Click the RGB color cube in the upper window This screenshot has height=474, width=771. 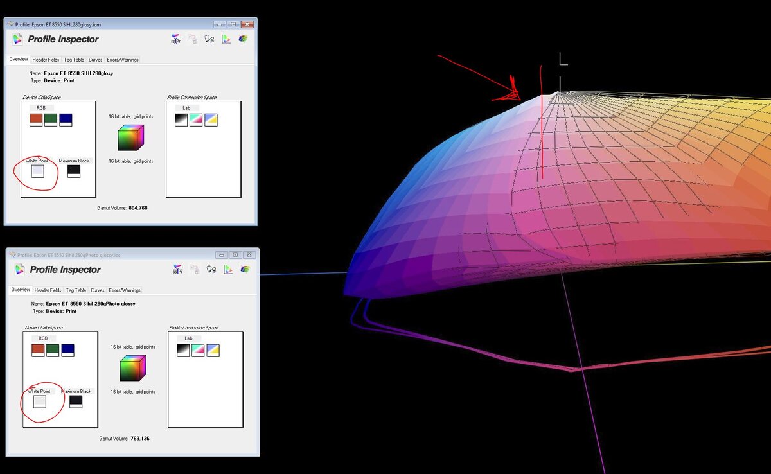point(130,137)
